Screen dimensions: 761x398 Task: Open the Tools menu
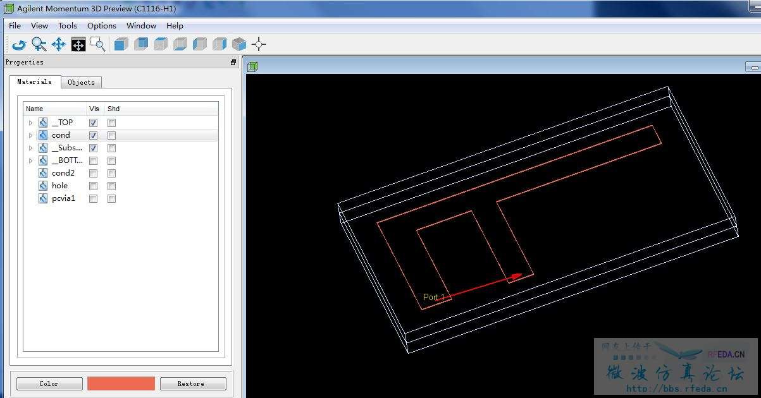tap(68, 26)
